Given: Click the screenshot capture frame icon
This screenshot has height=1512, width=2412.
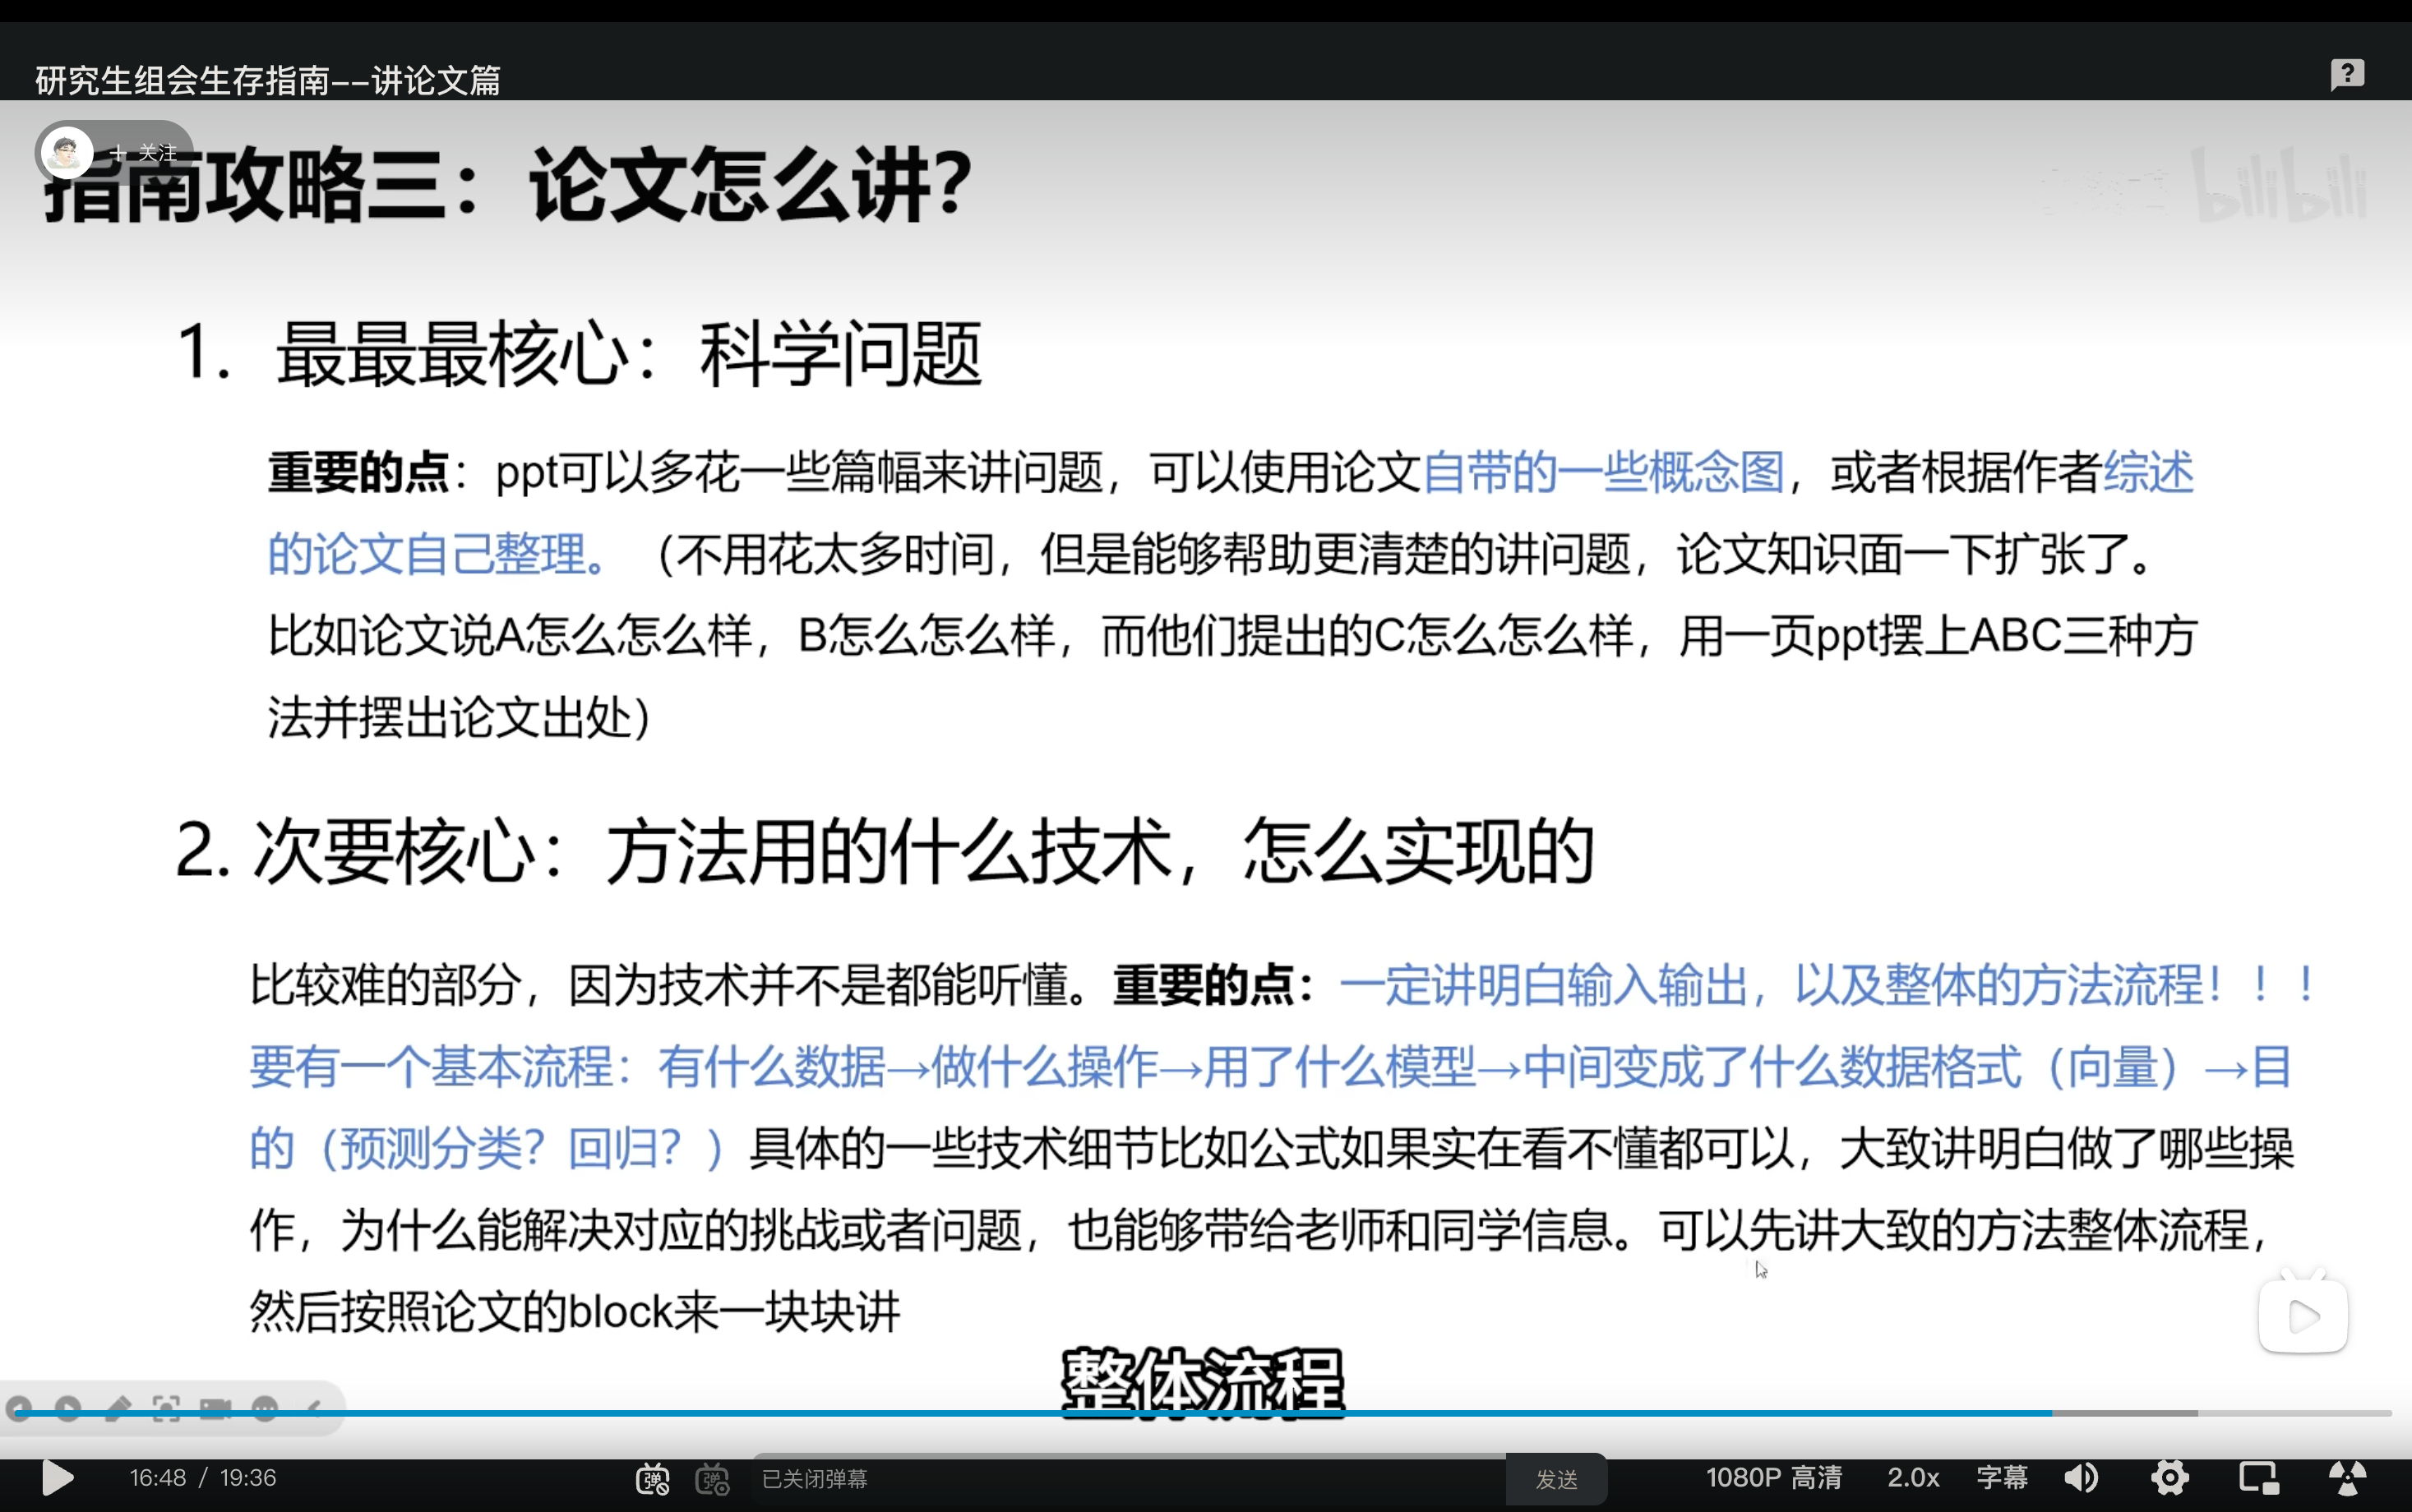Looking at the screenshot, I should (x=166, y=1408).
